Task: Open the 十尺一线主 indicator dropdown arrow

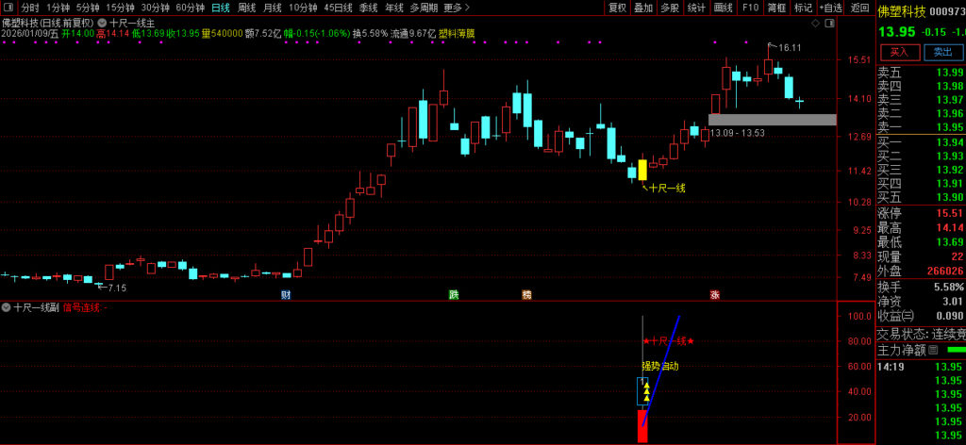Action: (x=102, y=21)
